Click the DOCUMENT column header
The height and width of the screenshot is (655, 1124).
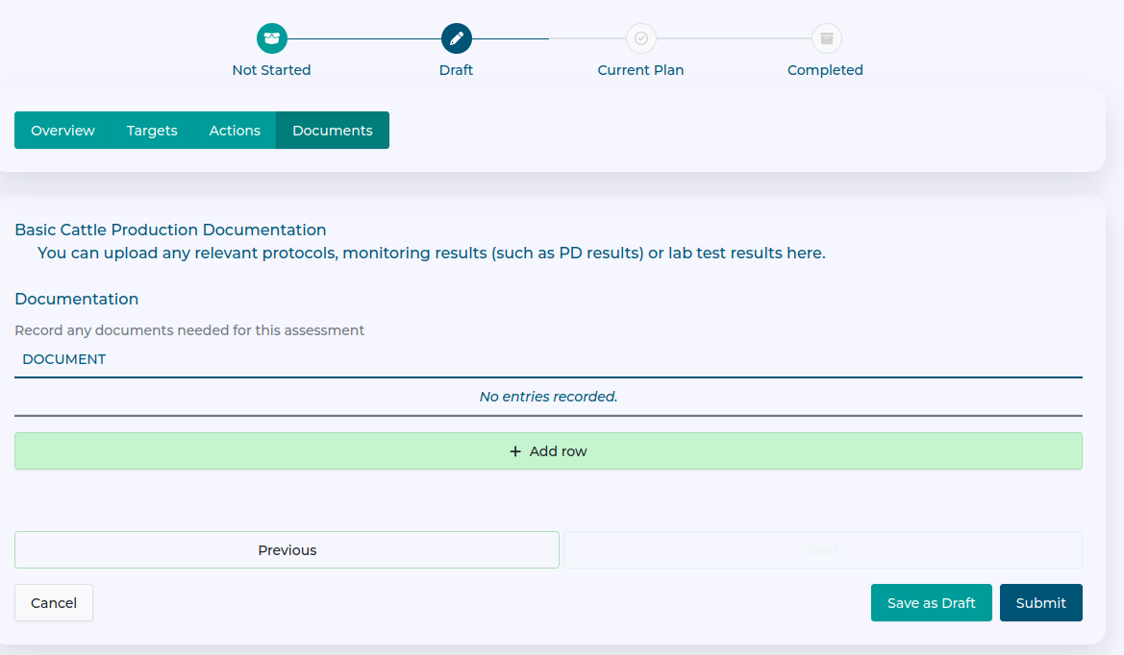click(x=64, y=359)
